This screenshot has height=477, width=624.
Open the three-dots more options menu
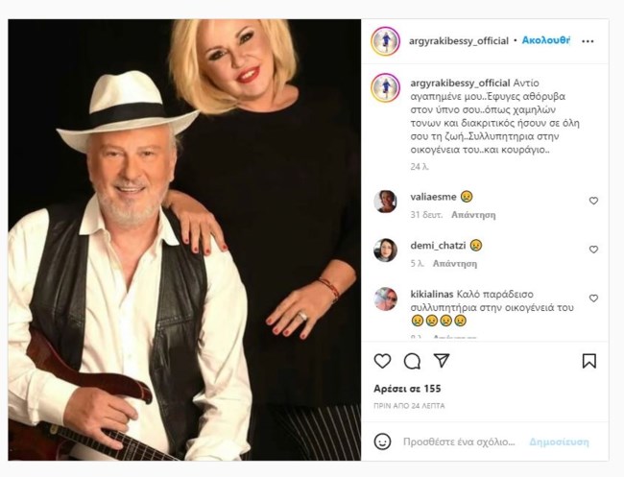coord(588,41)
